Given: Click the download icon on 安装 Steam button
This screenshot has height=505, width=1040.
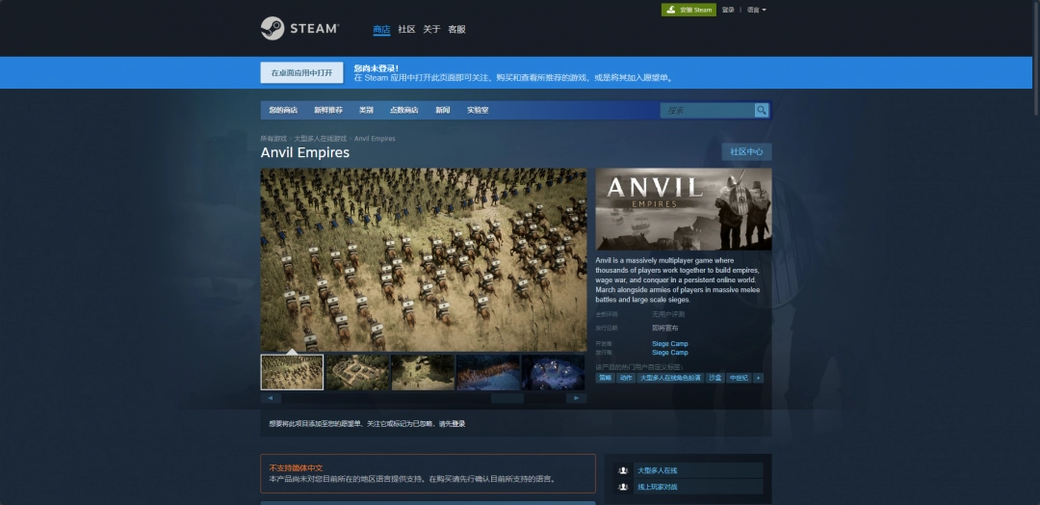Looking at the screenshot, I should [x=669, y=10].
